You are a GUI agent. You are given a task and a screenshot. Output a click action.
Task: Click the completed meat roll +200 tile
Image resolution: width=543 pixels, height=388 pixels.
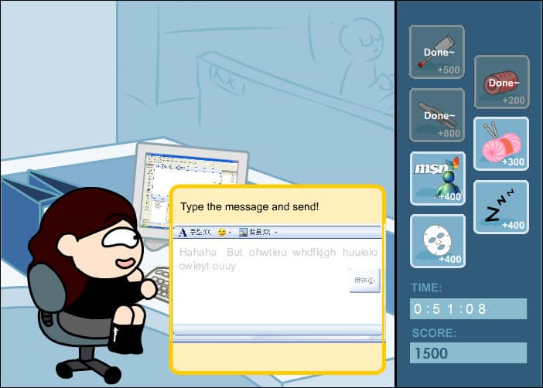pyautogui.click(x=502, y=82)
